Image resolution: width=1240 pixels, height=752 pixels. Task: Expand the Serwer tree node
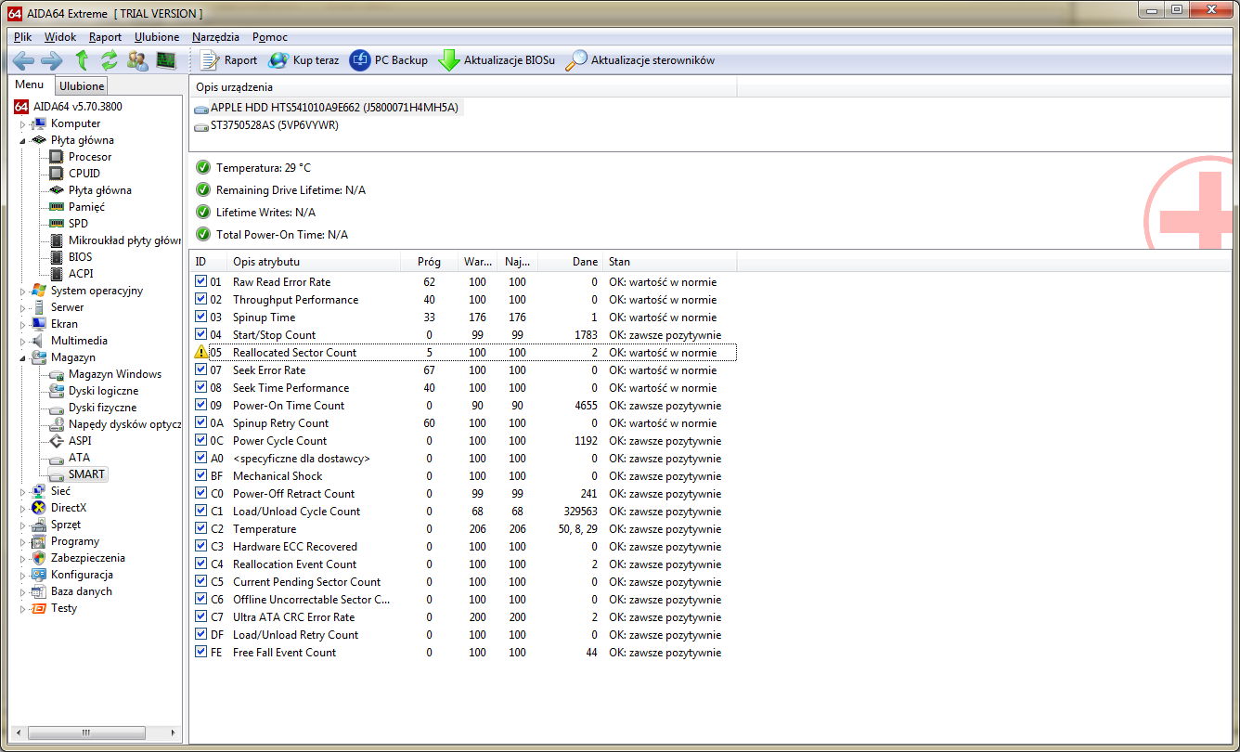coord(22,307)
